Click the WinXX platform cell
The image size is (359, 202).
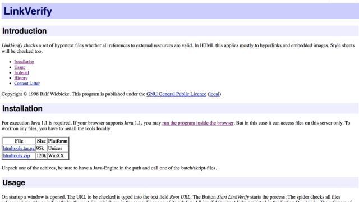pyautogui.click(x=58, y=156)
